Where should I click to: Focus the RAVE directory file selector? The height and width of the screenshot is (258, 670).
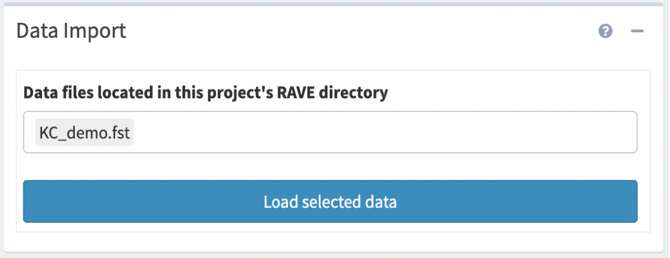(x=384, y=132)
